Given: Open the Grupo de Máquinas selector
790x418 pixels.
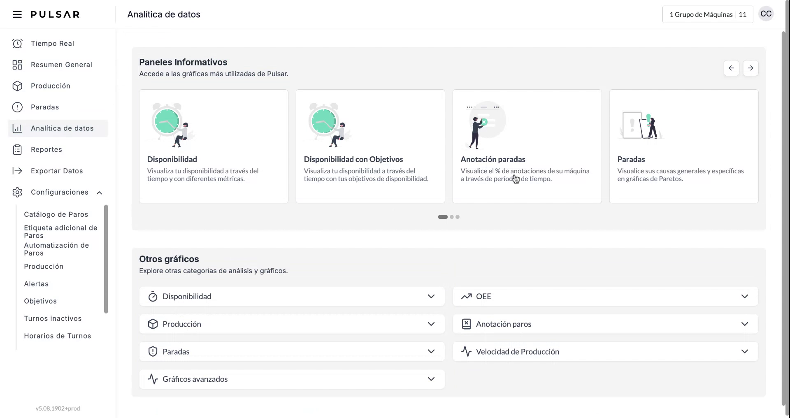Looking at the screenshot, I should point(707,14).
